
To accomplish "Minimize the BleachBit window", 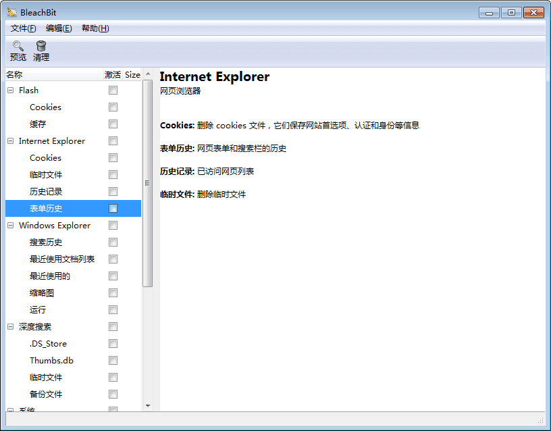I will (x=489, y=13).
